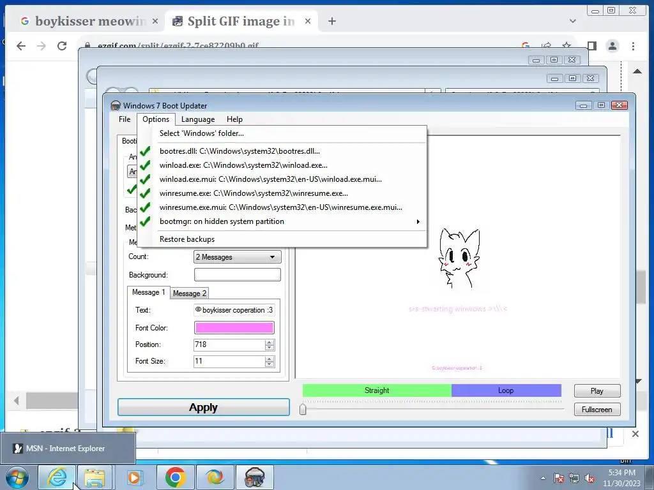Click the Chrome forward arrow
654x490 pixels.
click(x=42, y=46)
